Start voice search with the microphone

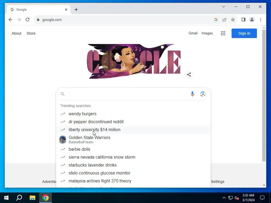192,94
